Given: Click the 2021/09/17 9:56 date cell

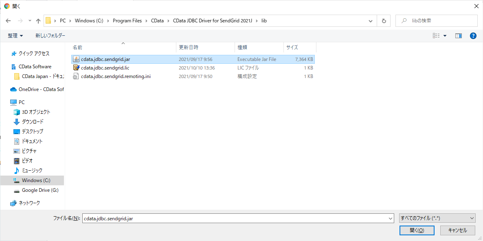Looking at the screenshot, I should [x=195, y=59].
